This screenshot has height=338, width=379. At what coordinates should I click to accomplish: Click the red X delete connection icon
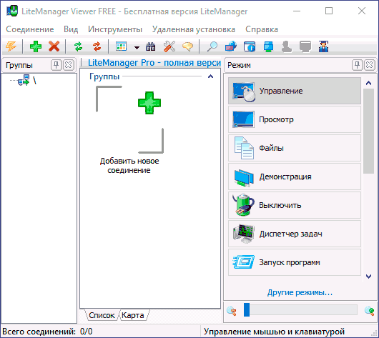click(54, 46)
